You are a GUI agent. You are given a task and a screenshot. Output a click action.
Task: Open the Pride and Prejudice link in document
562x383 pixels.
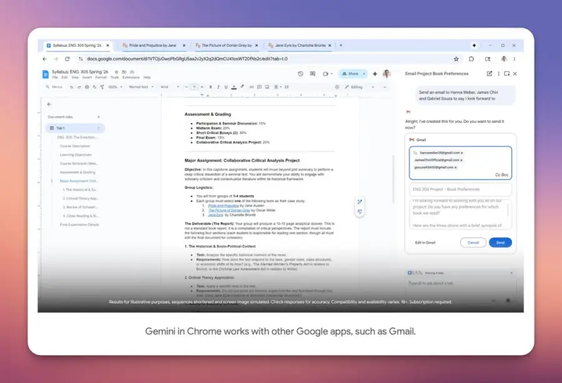coord(224,206)
